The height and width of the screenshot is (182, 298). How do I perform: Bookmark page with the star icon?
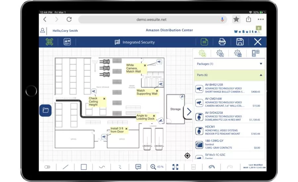click(236, 19)
